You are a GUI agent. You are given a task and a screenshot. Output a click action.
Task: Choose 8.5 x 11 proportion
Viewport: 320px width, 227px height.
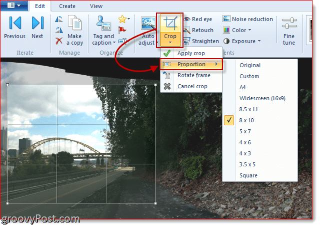(x=260, y=109)
